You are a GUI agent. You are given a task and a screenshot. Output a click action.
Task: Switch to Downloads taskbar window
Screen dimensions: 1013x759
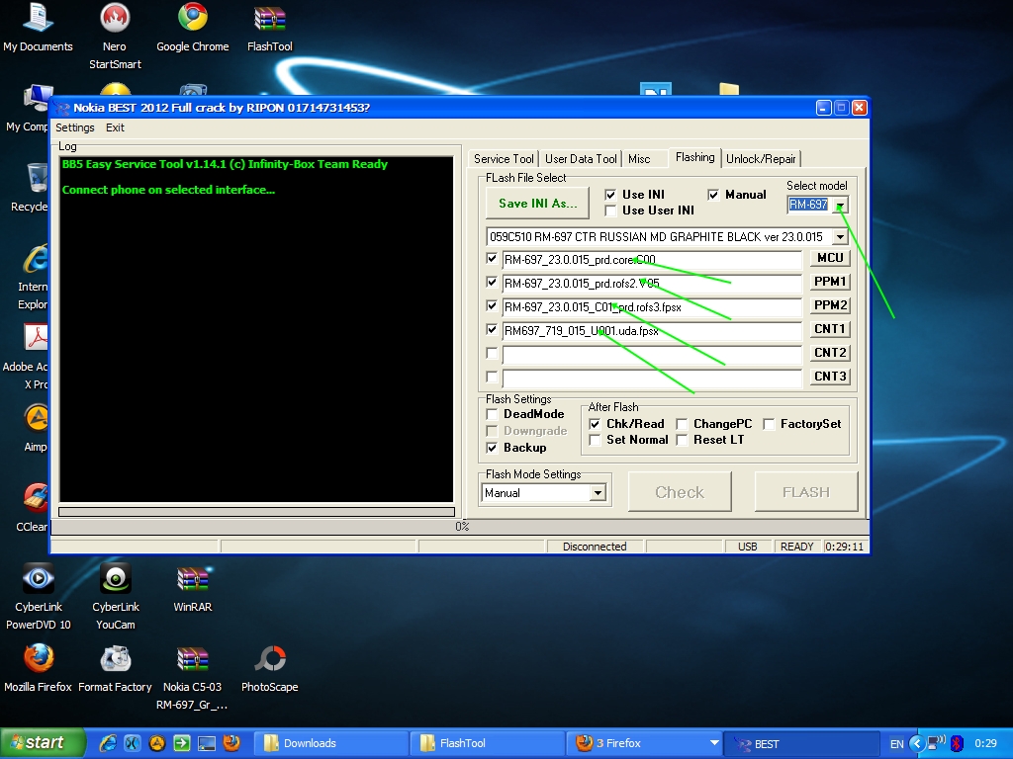(331, 743)
